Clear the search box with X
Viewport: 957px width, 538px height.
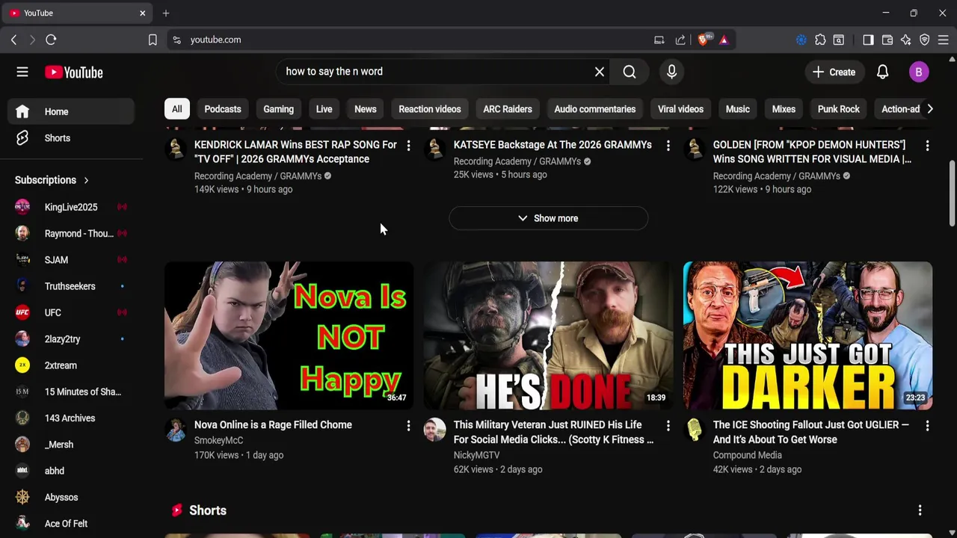click(x=600, y=72)
